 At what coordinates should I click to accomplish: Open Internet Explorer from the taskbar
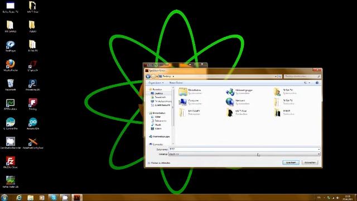point(19,198)
